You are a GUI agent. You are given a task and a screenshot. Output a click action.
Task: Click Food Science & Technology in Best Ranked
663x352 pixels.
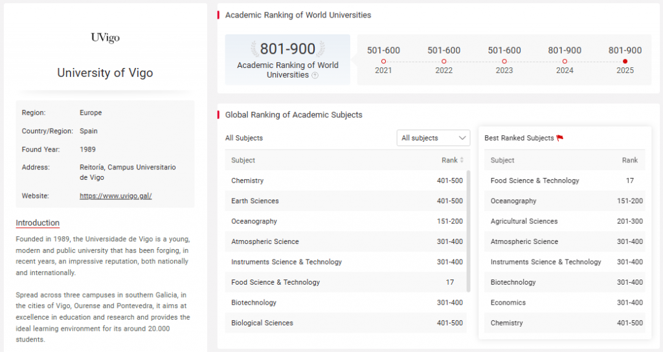[x=535, y=181]
